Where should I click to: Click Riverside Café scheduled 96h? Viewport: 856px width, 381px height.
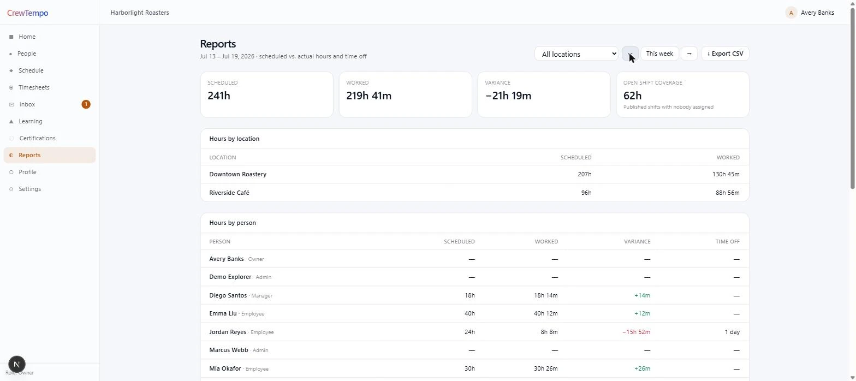click(x=586, y=193)
